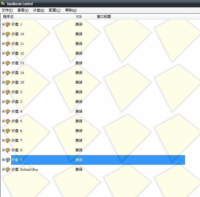Viewport: 200px width, 197px height.
Task: Click 激活 status in 沙盘 DefaultBox row
Action: coord(79,169)
